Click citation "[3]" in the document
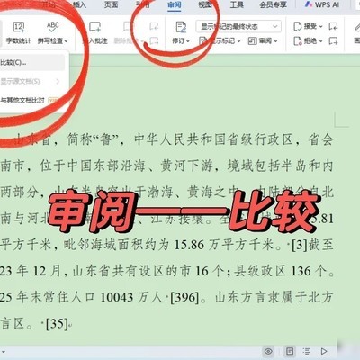The image size is (360, 360). 300,245
